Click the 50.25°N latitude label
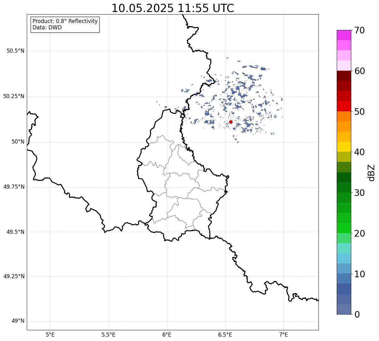The width and height of the screenshot is (379, 341). (14, 96)
